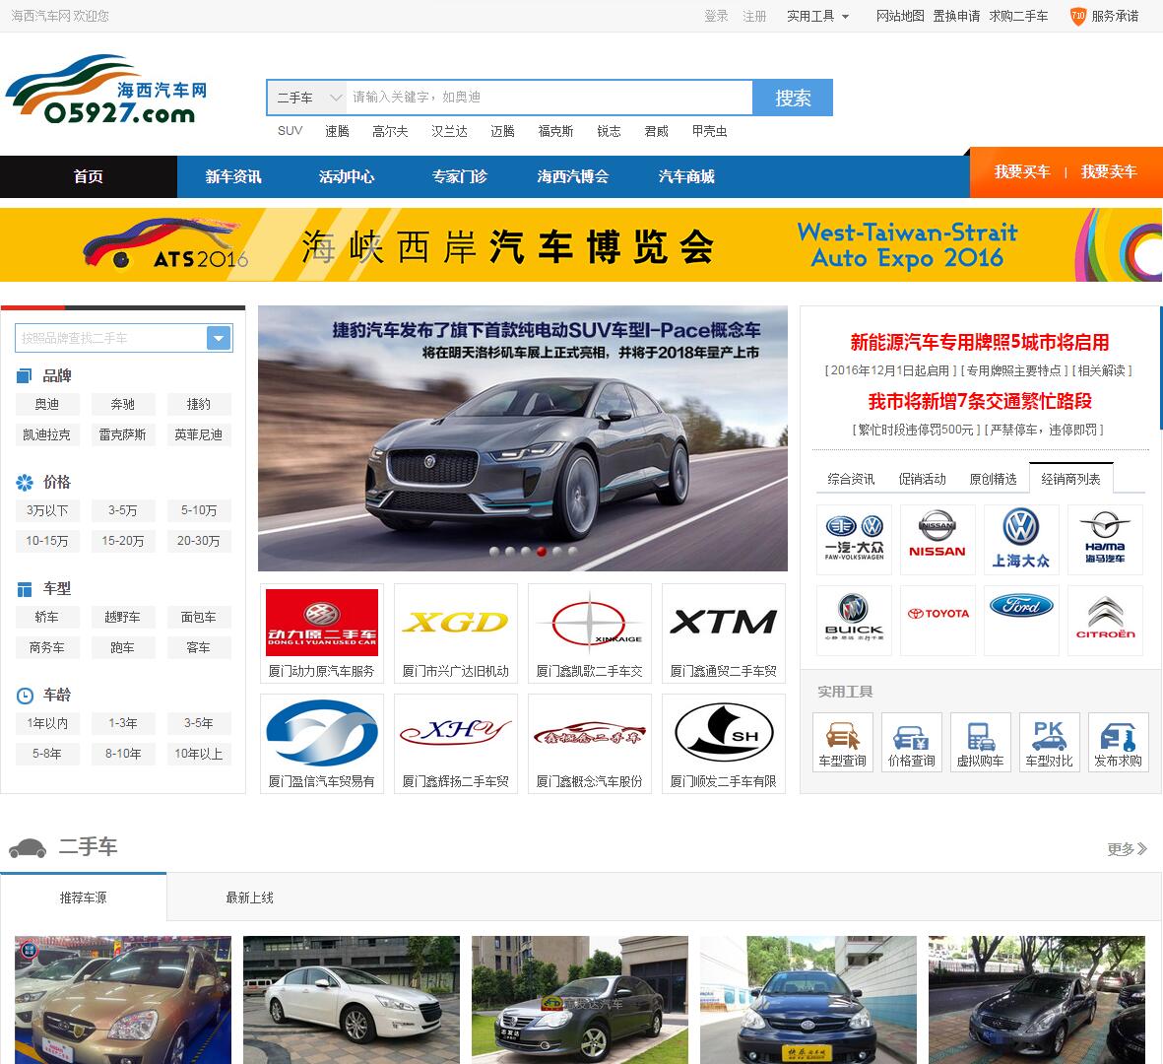Click the 一汽-大众 dealer logo
The height and width of the screenshot is (1064, 1163).
click(x=854, y=540)
